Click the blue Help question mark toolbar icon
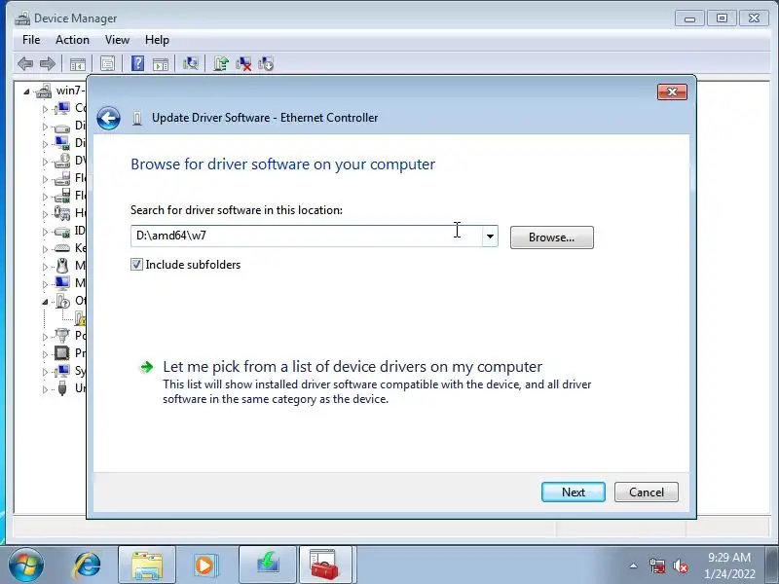Screen dimensions: 779x584 pyautogui.click(x=137, y=63)
